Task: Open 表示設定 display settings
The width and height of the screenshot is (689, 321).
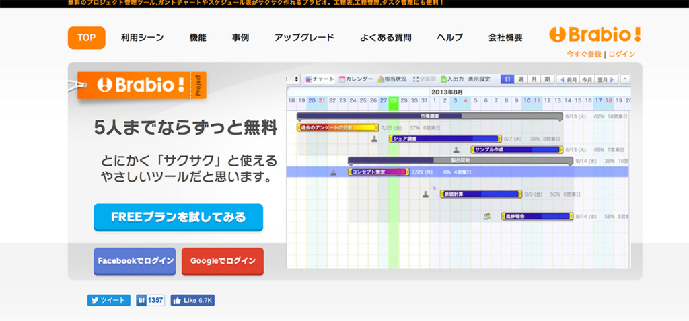Action: pos(479,79)
